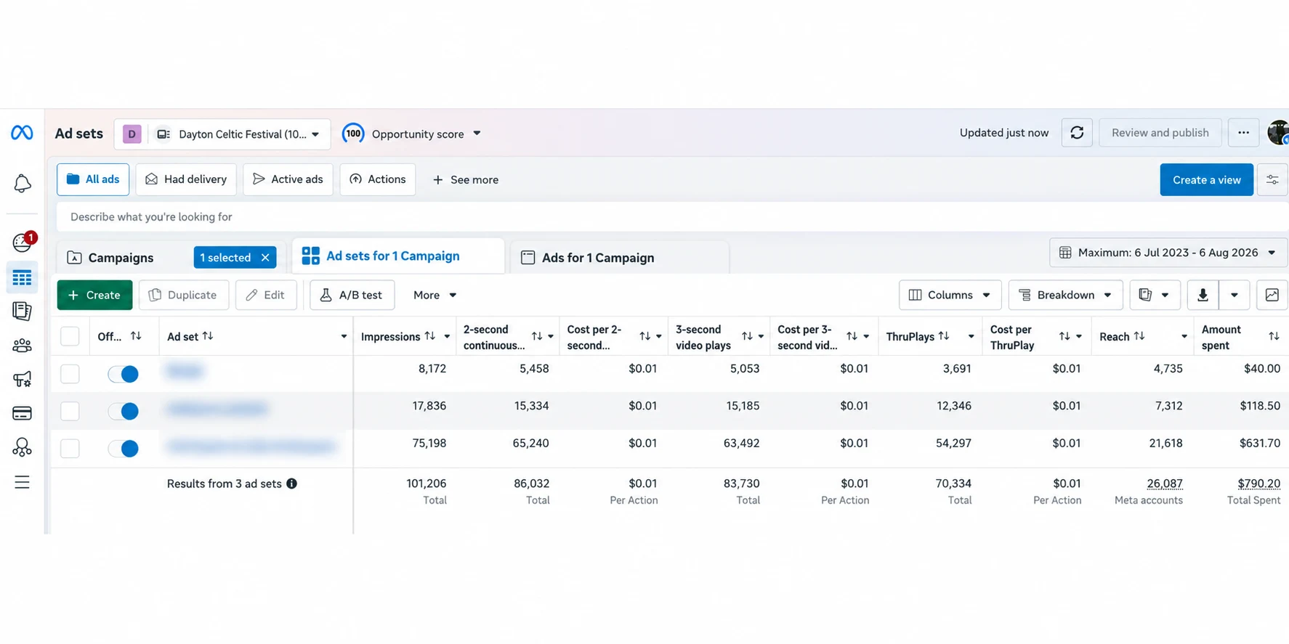
Task: Select the Had delivery view tab
Action: tap(186, 179)
